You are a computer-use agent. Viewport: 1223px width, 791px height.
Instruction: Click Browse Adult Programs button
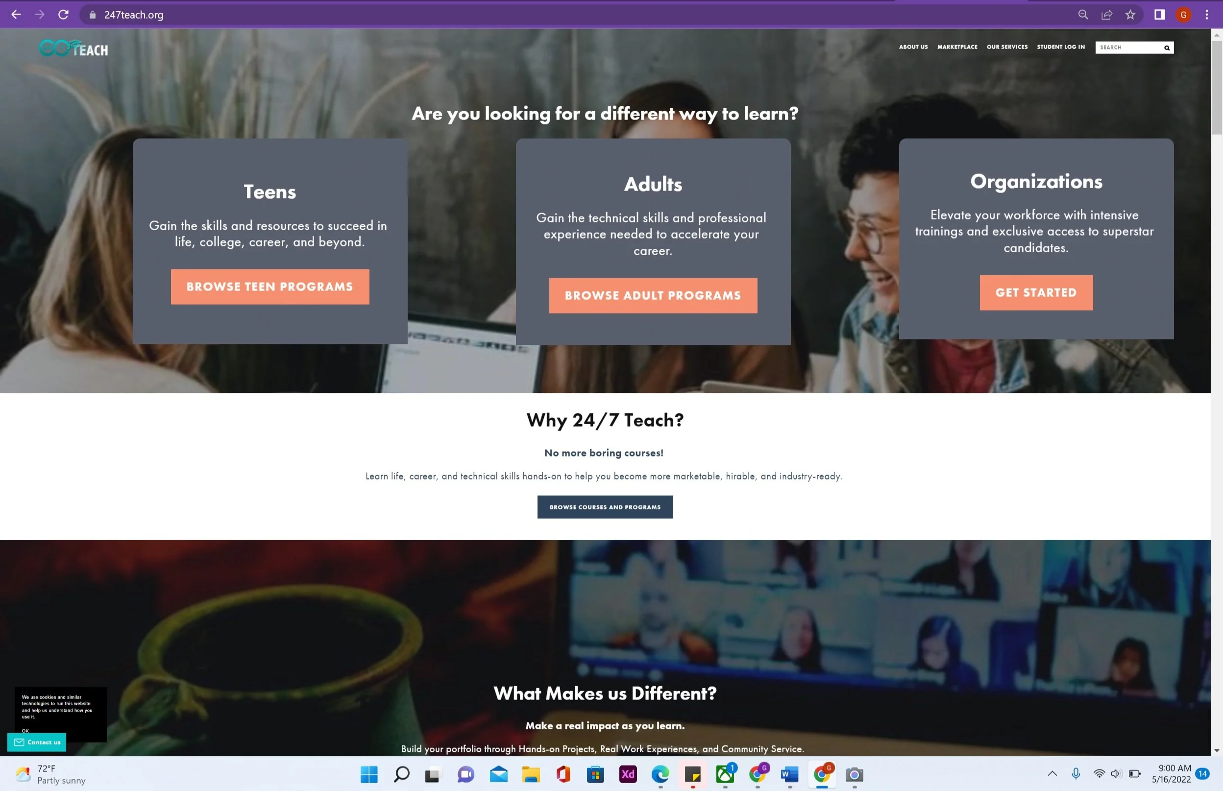[x=653, y=295]
